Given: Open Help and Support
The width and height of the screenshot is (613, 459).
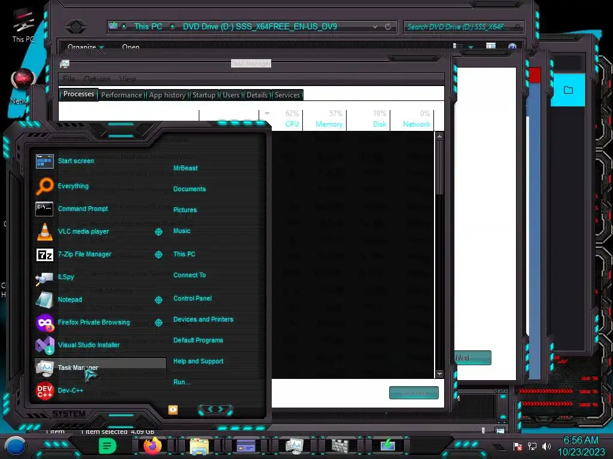Looking at the screenshot, I should click(x=198, y=362).
